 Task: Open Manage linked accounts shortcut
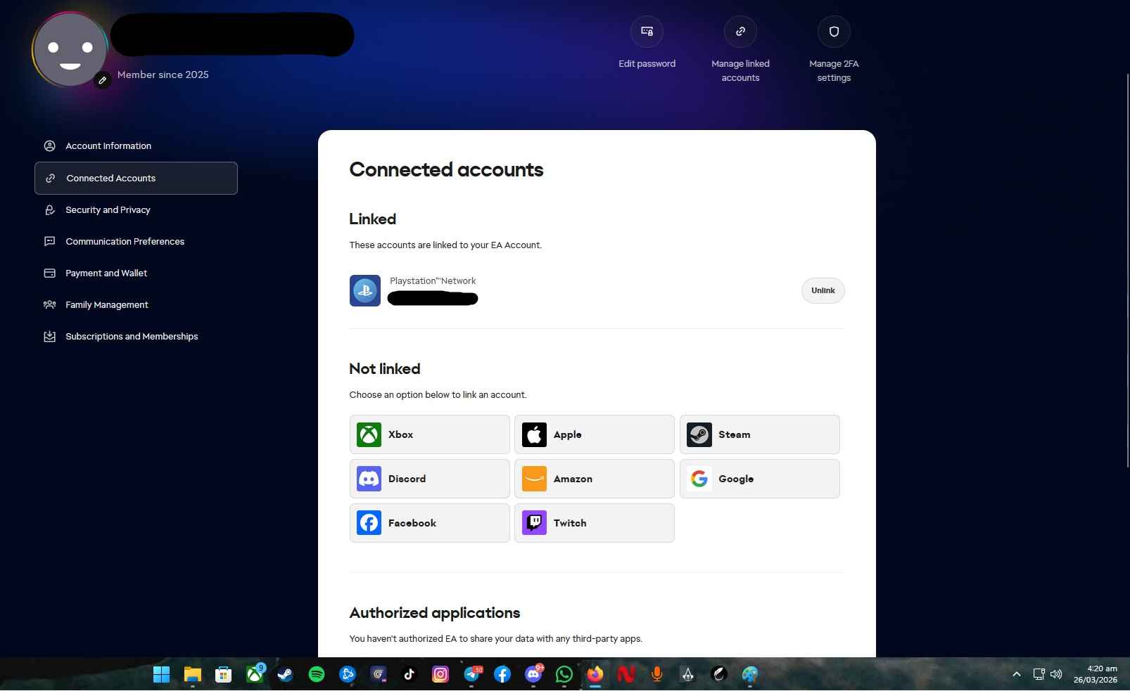[x=740, y=32]
